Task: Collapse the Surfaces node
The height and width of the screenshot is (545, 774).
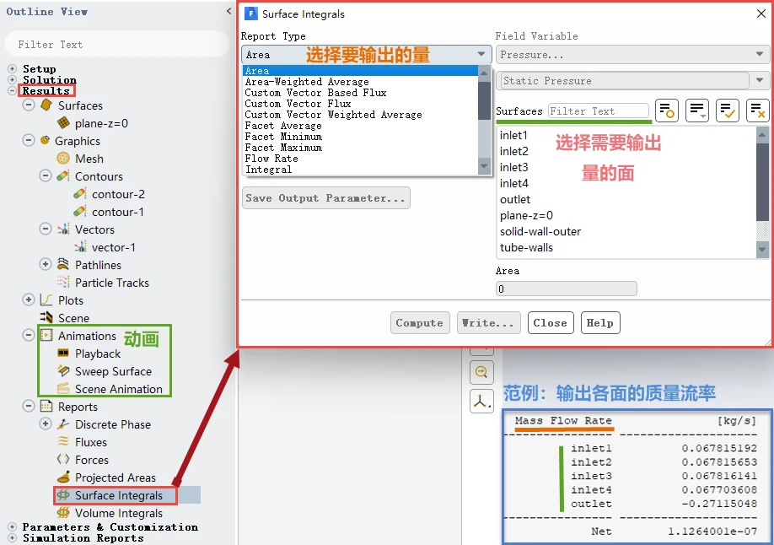Action: [x=29, y=105]
